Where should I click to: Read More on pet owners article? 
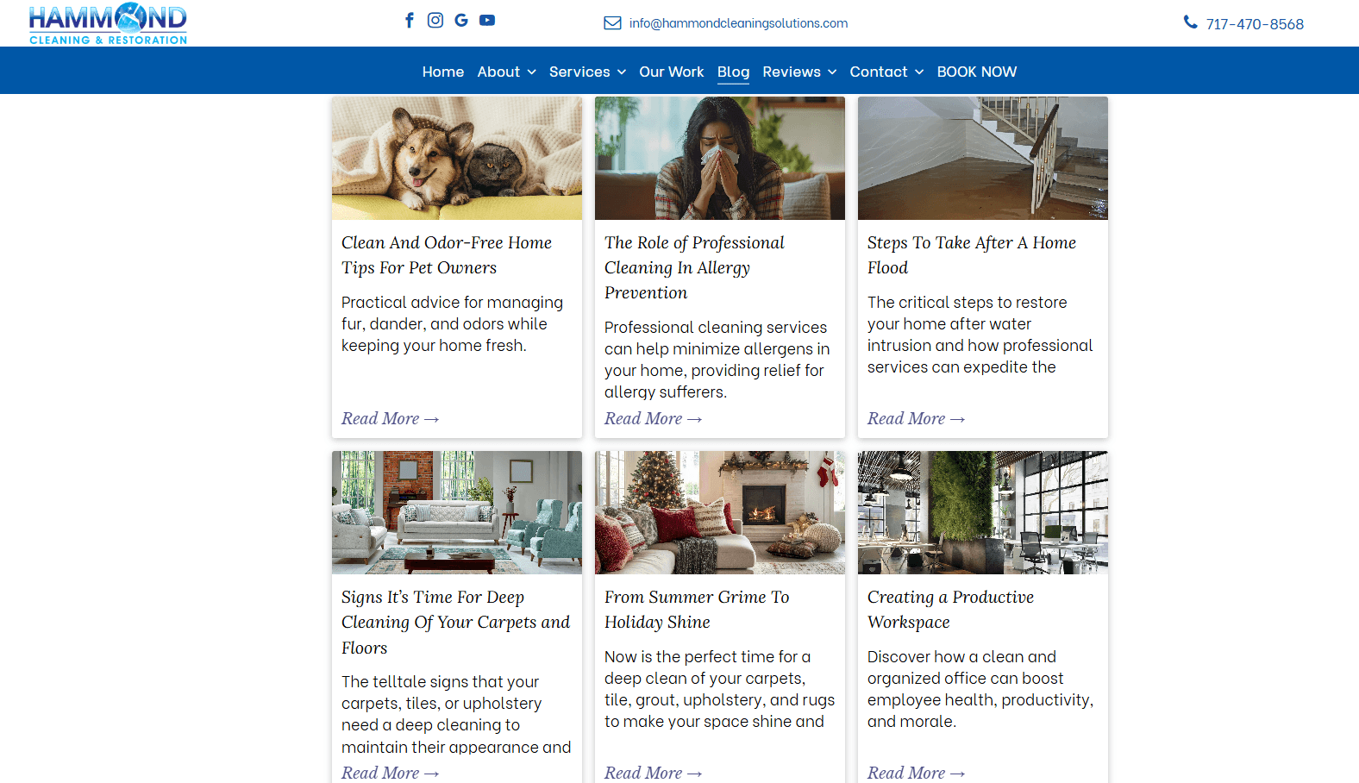point(390,418)
